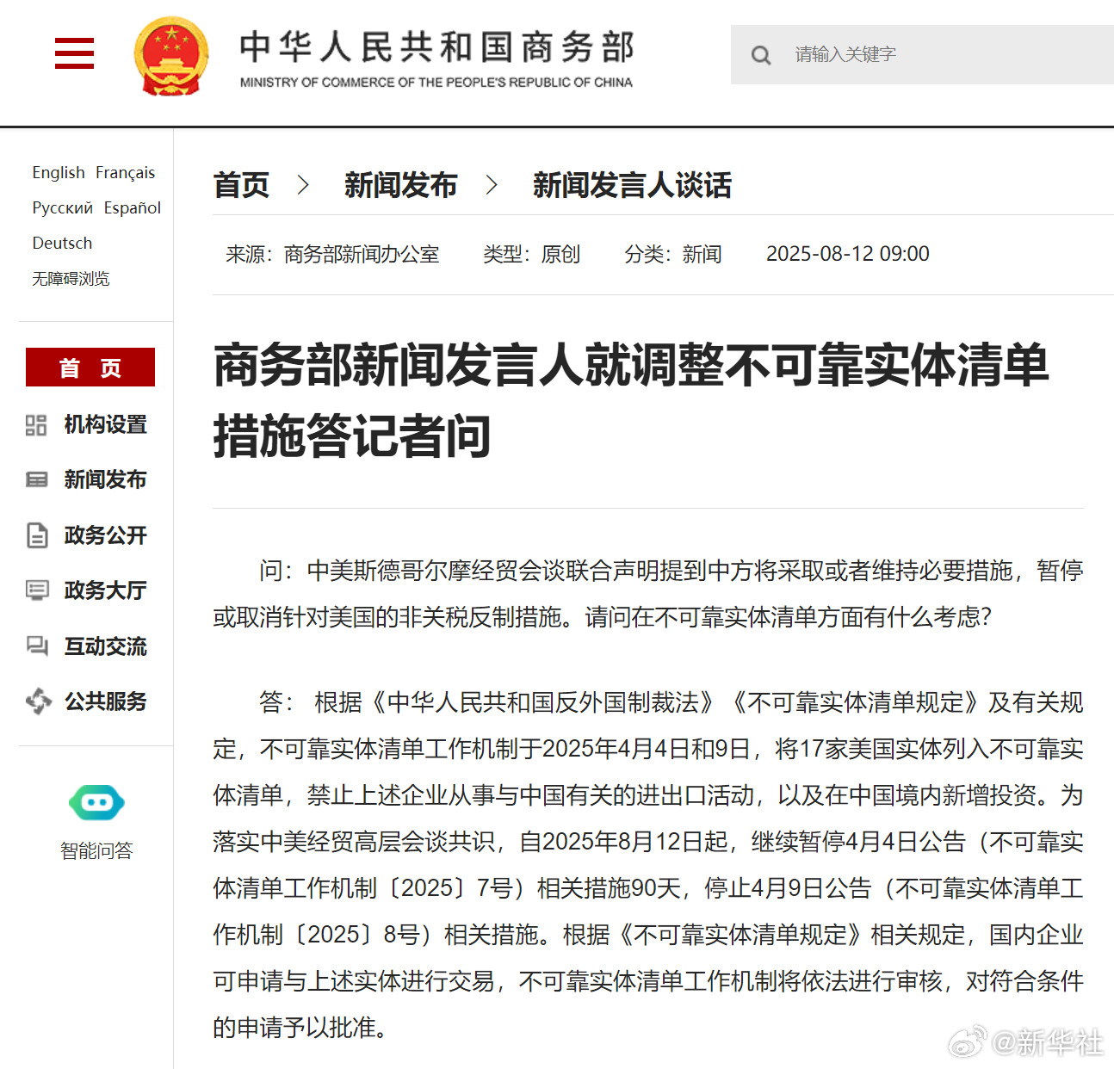This screenshot has height=1069, width=1114.
Task: Open 无障碍浏览 accessibility mode
Action: 71,278
